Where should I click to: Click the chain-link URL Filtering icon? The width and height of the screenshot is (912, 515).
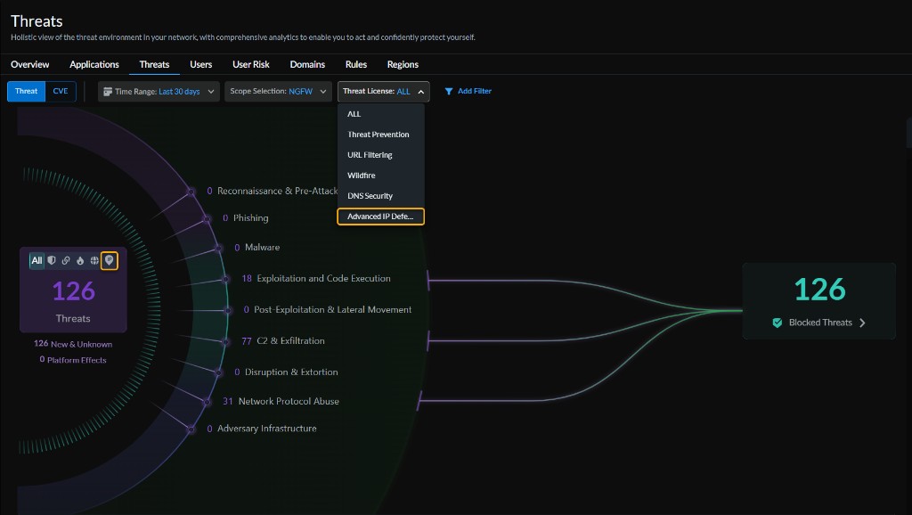coord(66,261)
